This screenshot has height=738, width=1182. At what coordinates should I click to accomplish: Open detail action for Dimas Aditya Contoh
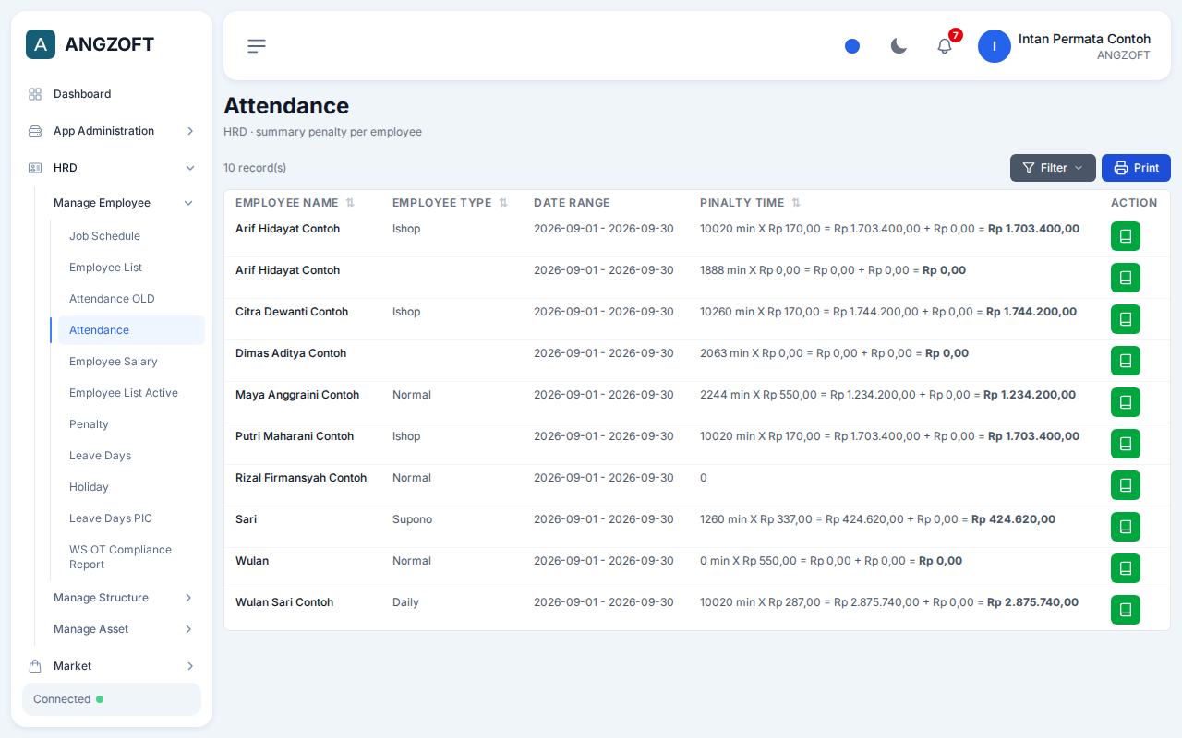[1126, 361]
